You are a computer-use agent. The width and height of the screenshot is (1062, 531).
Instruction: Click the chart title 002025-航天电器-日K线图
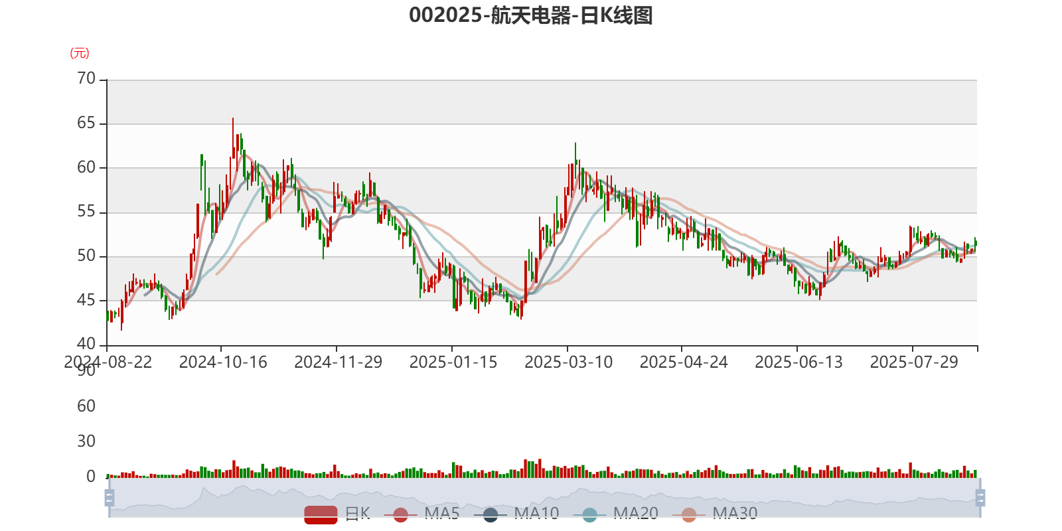tap(531, 15)
